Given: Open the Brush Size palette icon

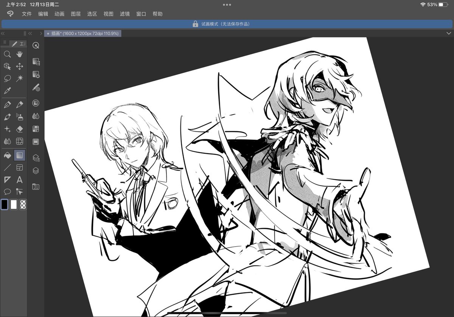Looking at the screenshot, I should [x=36, y=88].
